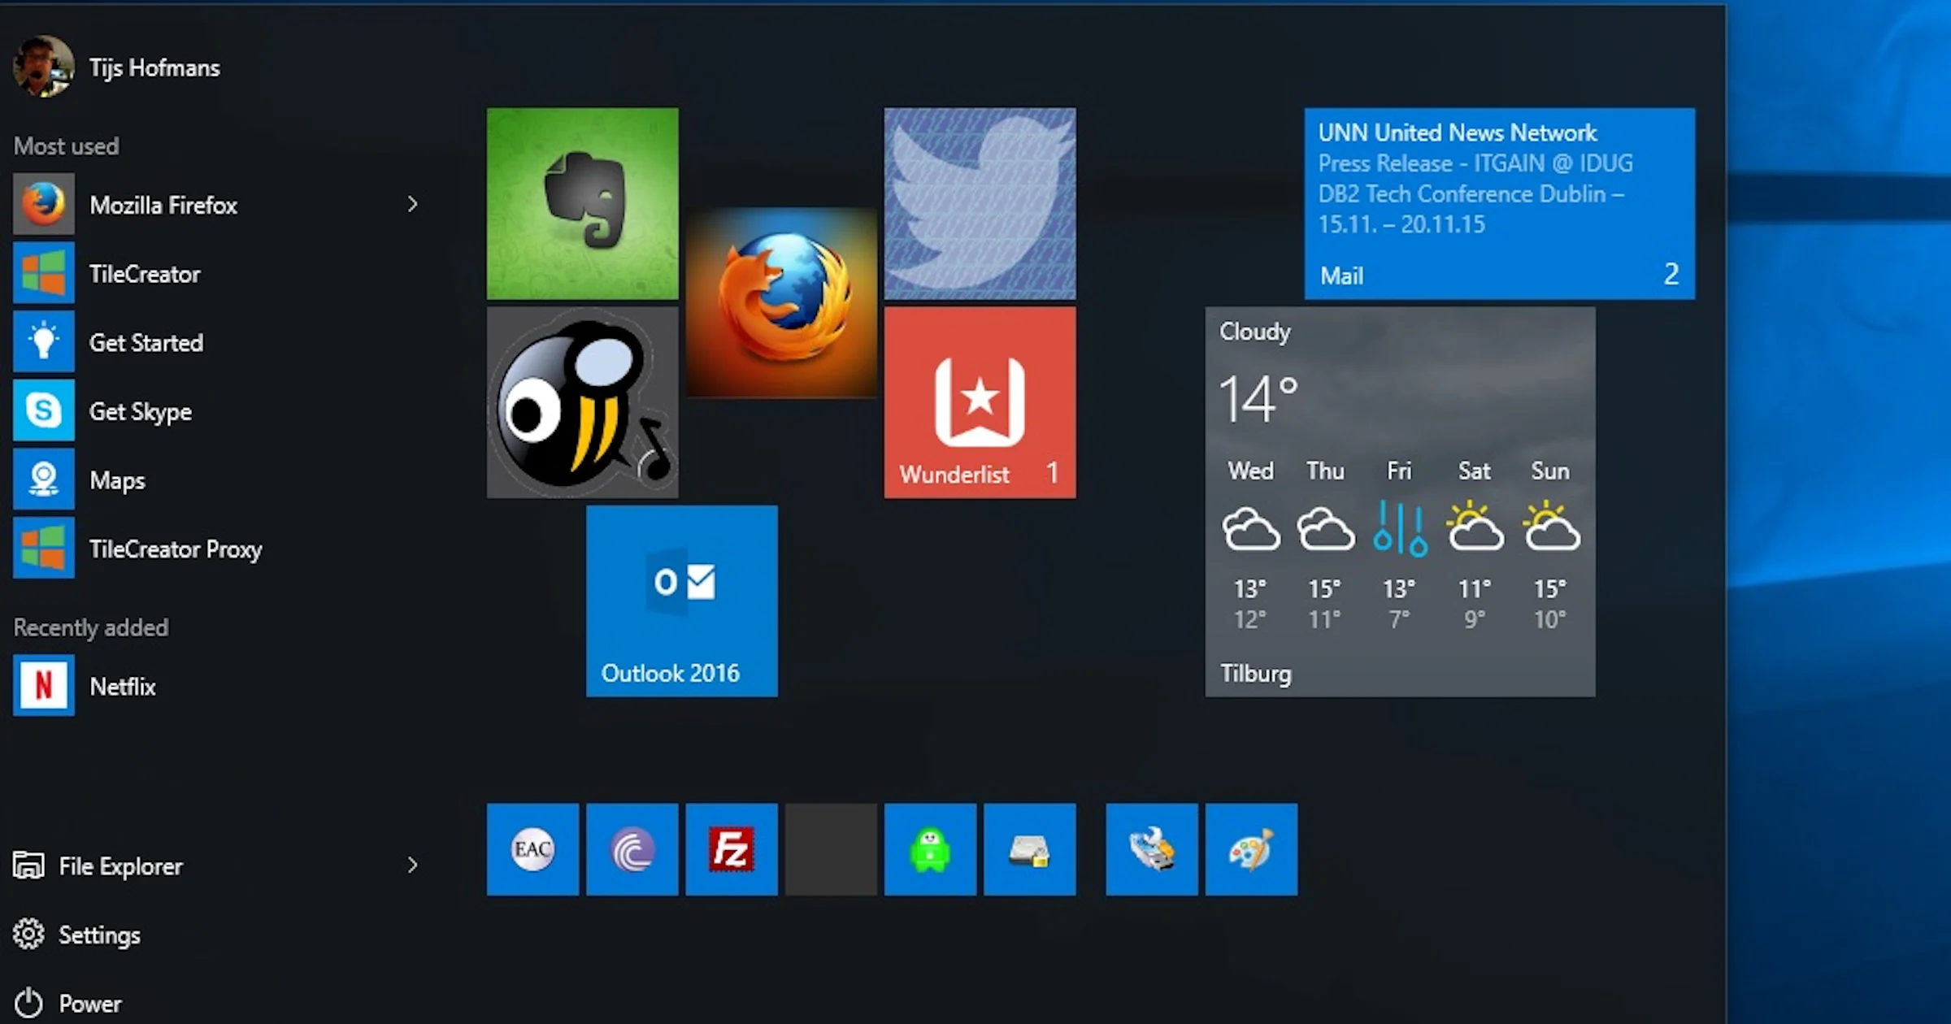1951x1024 pixels.
Task: Expand the Mozilla Firefox jump list arrow
Action: pyautogui.click(x=412, y=204)
